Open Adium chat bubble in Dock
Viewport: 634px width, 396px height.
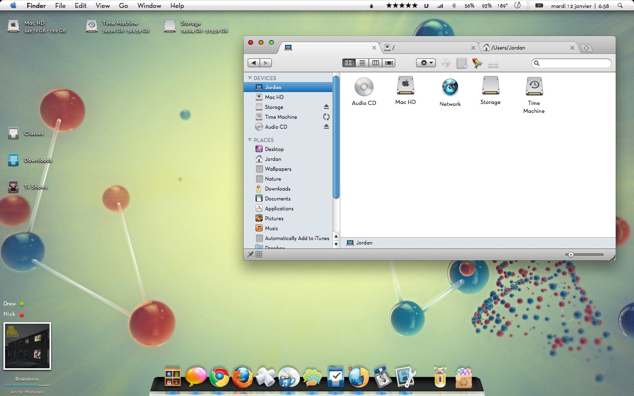[196, 377]
